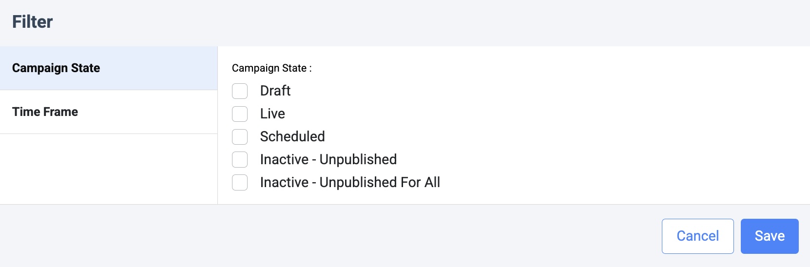The height and width of the screenshot is (267, 810).
Task: Switch to the Time Frame tab
Action: pyautogui.click(x=108, y=112)
